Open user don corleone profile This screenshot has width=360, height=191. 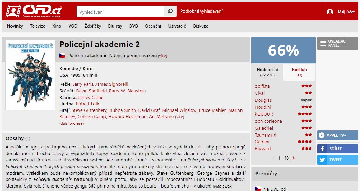[x=268, y=121]
